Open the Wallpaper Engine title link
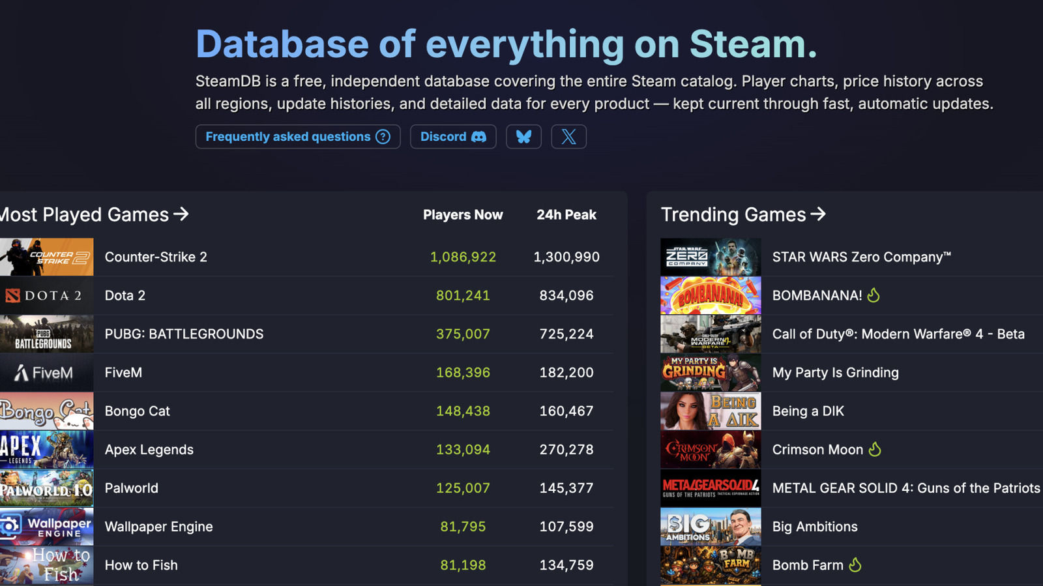 point(159,527)
